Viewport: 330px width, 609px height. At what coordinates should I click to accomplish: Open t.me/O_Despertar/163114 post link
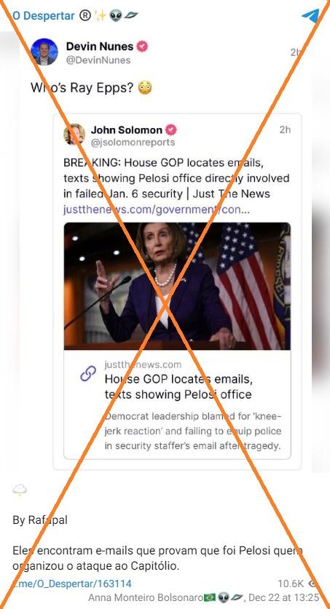click(71, 584)
